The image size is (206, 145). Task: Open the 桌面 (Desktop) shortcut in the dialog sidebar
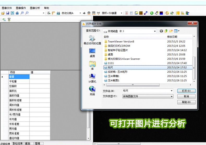(92, 53)
